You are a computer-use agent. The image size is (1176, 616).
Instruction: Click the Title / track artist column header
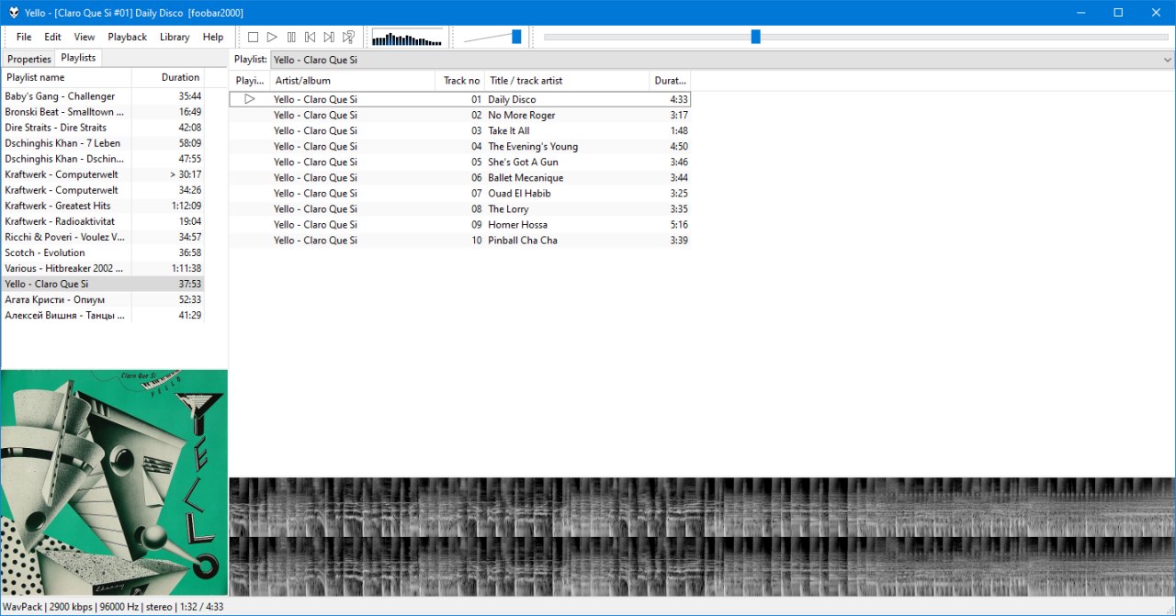[x=568, y=81]
